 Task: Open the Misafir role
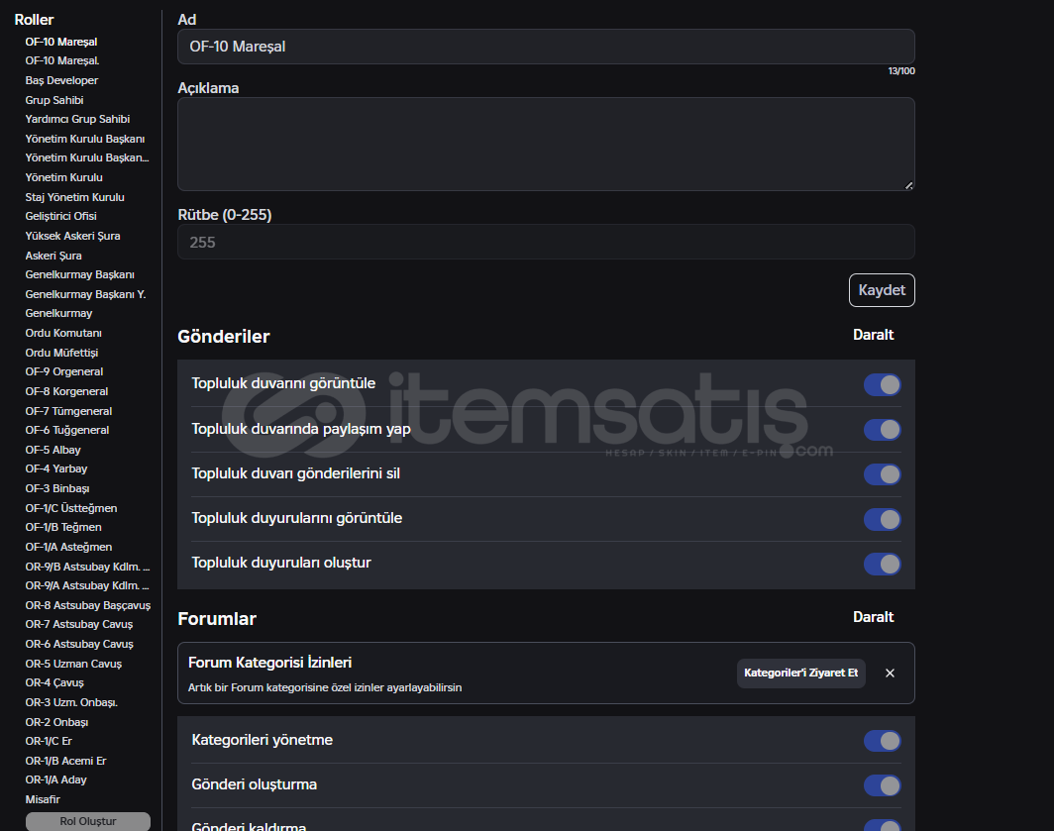tap(43, 799)
